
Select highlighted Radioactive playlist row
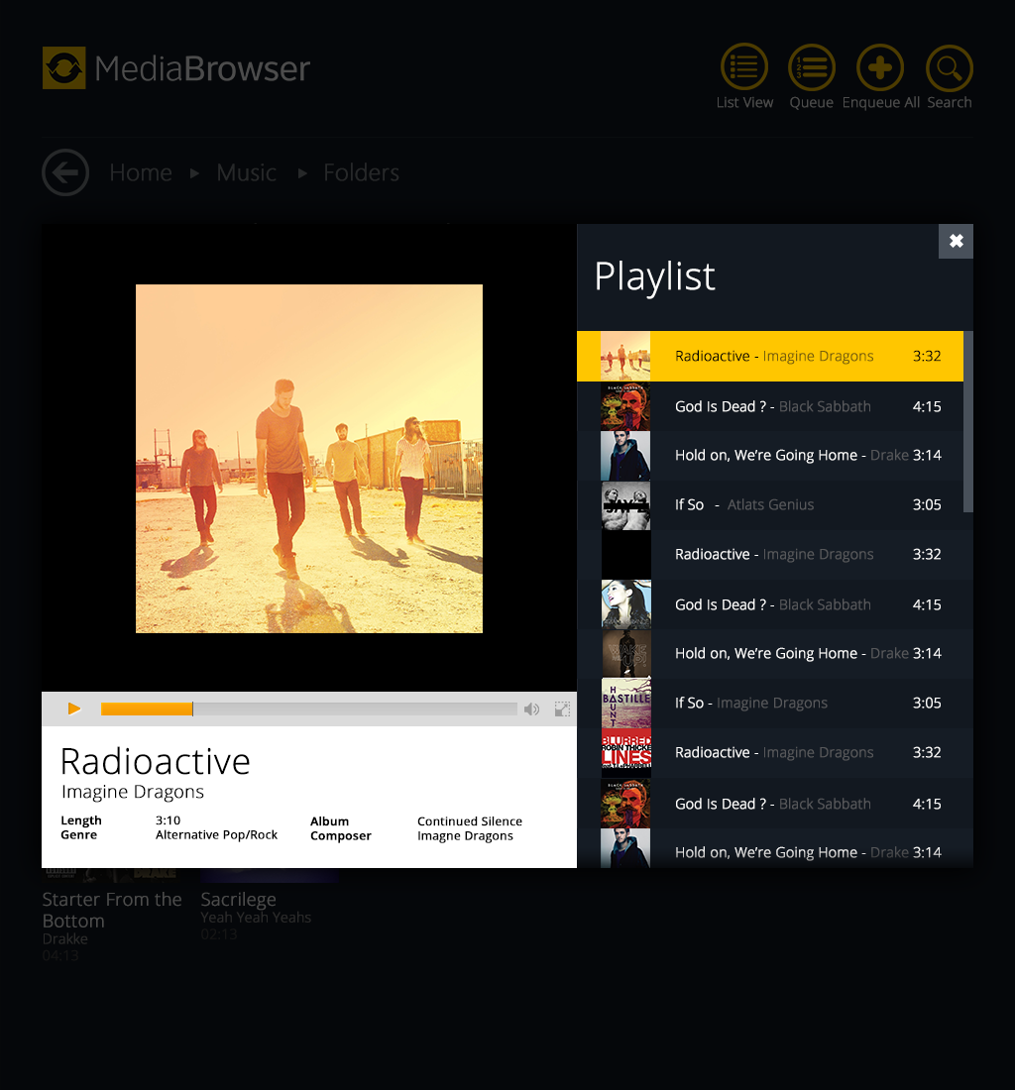point(770,356)
